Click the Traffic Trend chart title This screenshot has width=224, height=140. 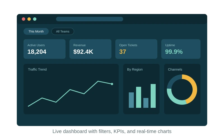(x=37, y=69)
